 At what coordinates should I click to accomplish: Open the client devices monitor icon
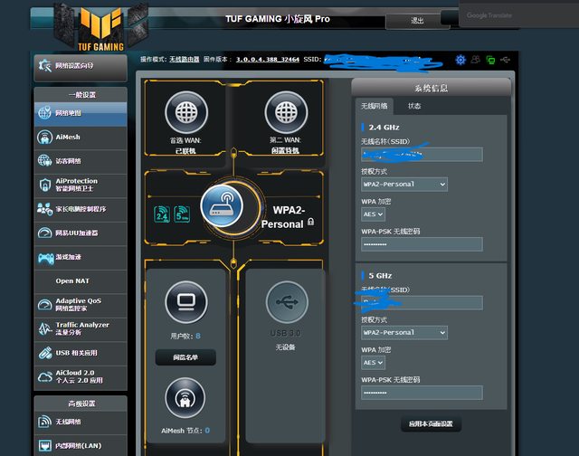(186, 302)
